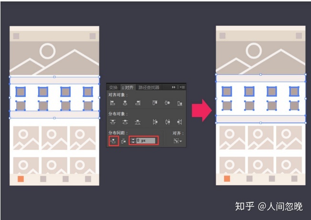
Task: Choose vertical distribute bottom icon
Action: coord(138,122)
